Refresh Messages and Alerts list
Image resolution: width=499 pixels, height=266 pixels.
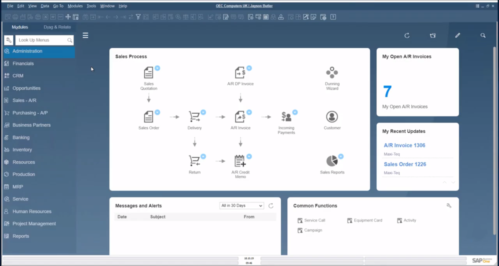[271, 206]
